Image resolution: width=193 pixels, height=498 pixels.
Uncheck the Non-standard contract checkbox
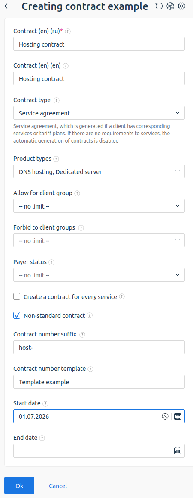17,316
